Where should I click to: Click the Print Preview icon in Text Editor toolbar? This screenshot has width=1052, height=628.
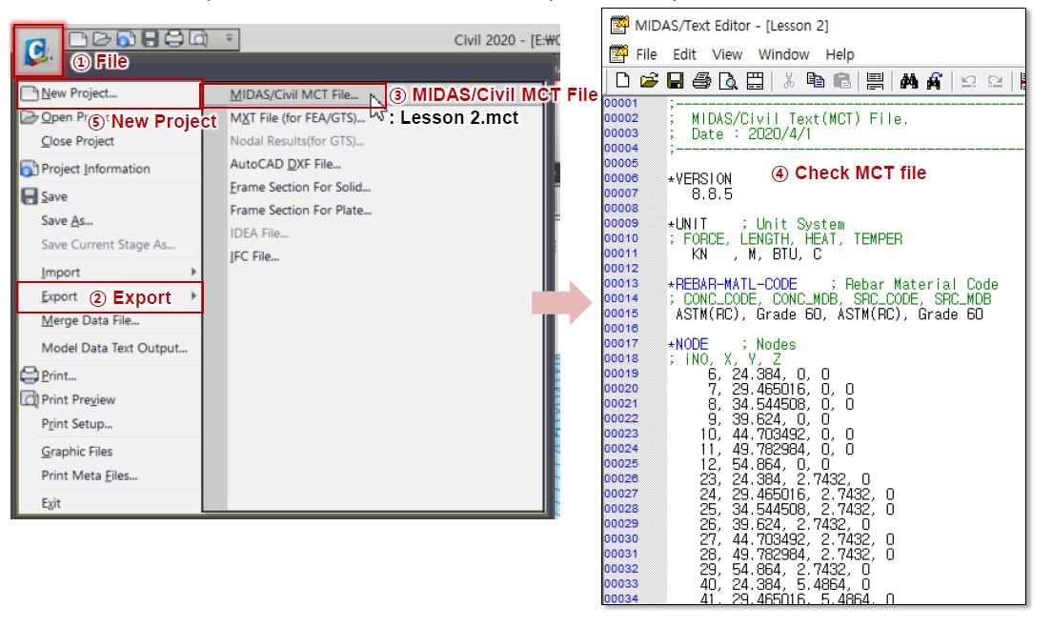click(x=727, y=82)
